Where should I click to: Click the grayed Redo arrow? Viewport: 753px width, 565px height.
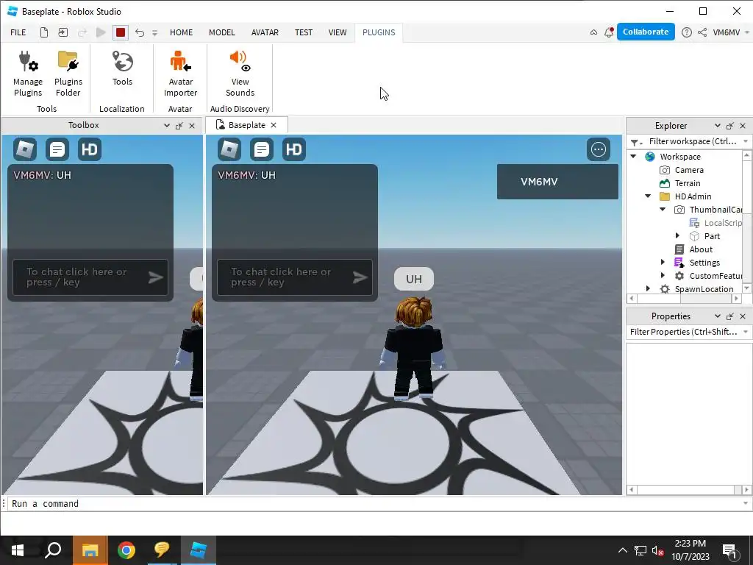pyautogui.click(x=82, y=32)
